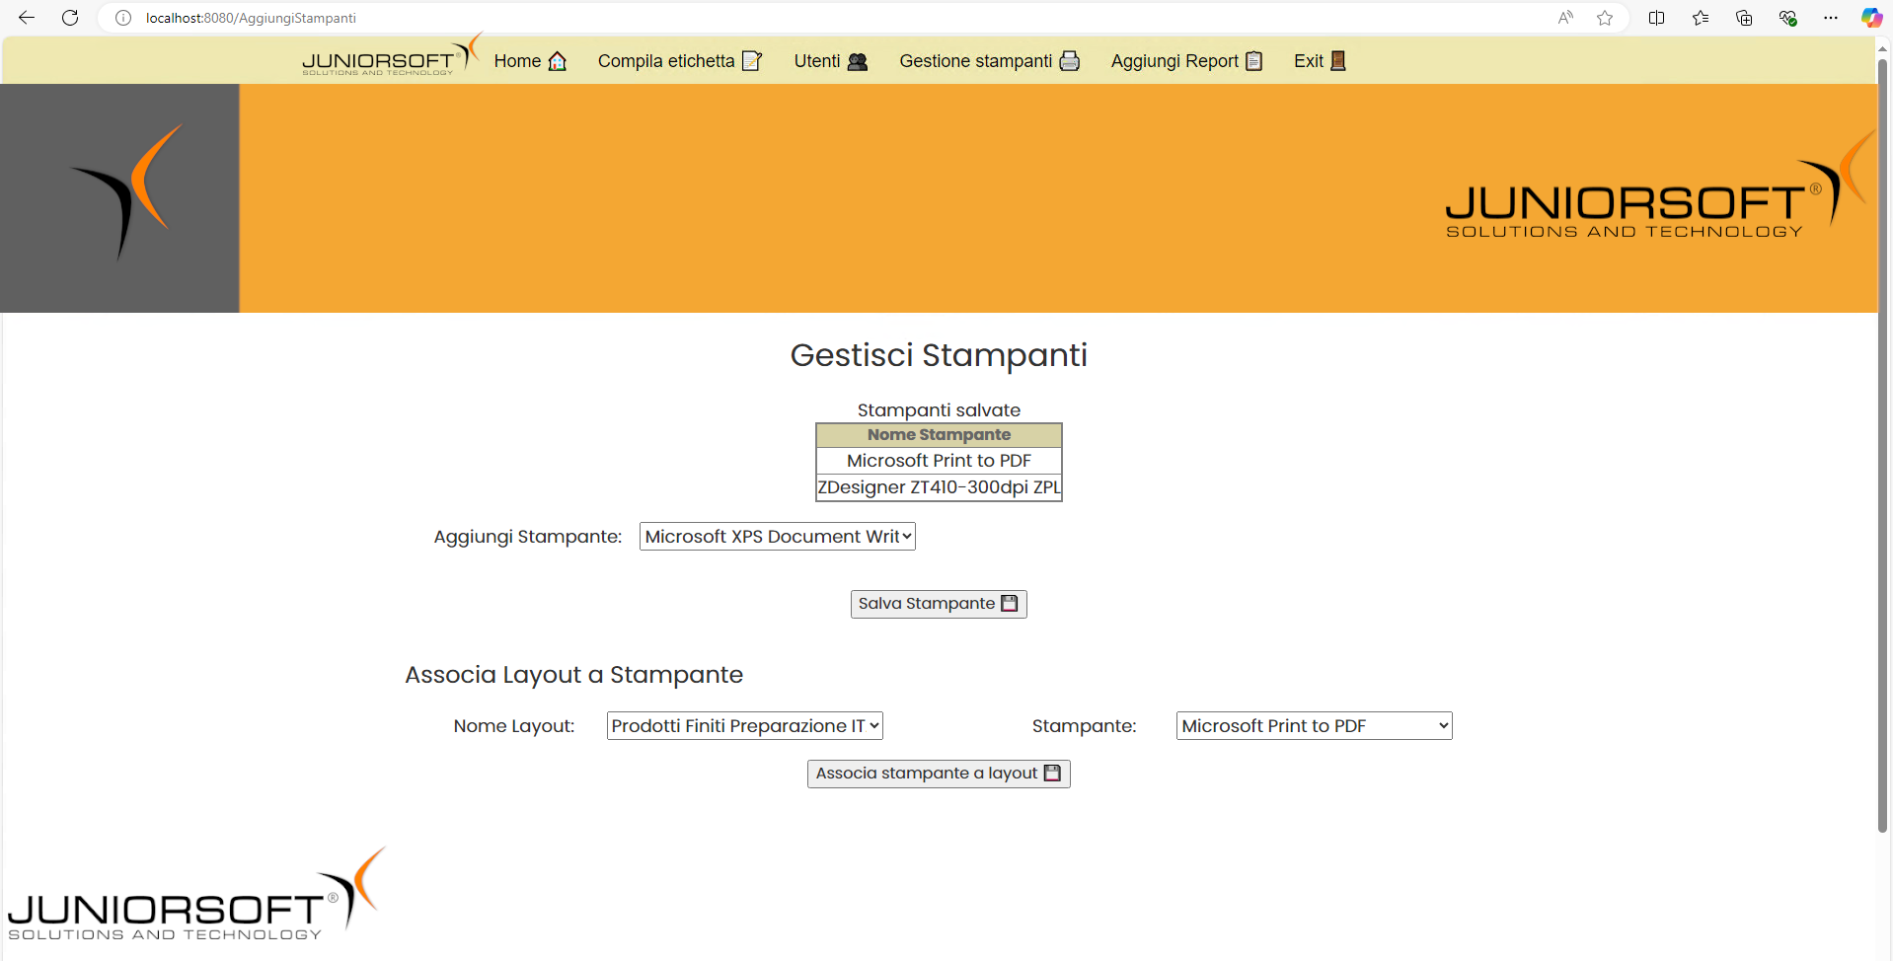Click the Nome Stampante column header
The height and width of the screenshot is (961, 1893).
[x=939, y=435]
